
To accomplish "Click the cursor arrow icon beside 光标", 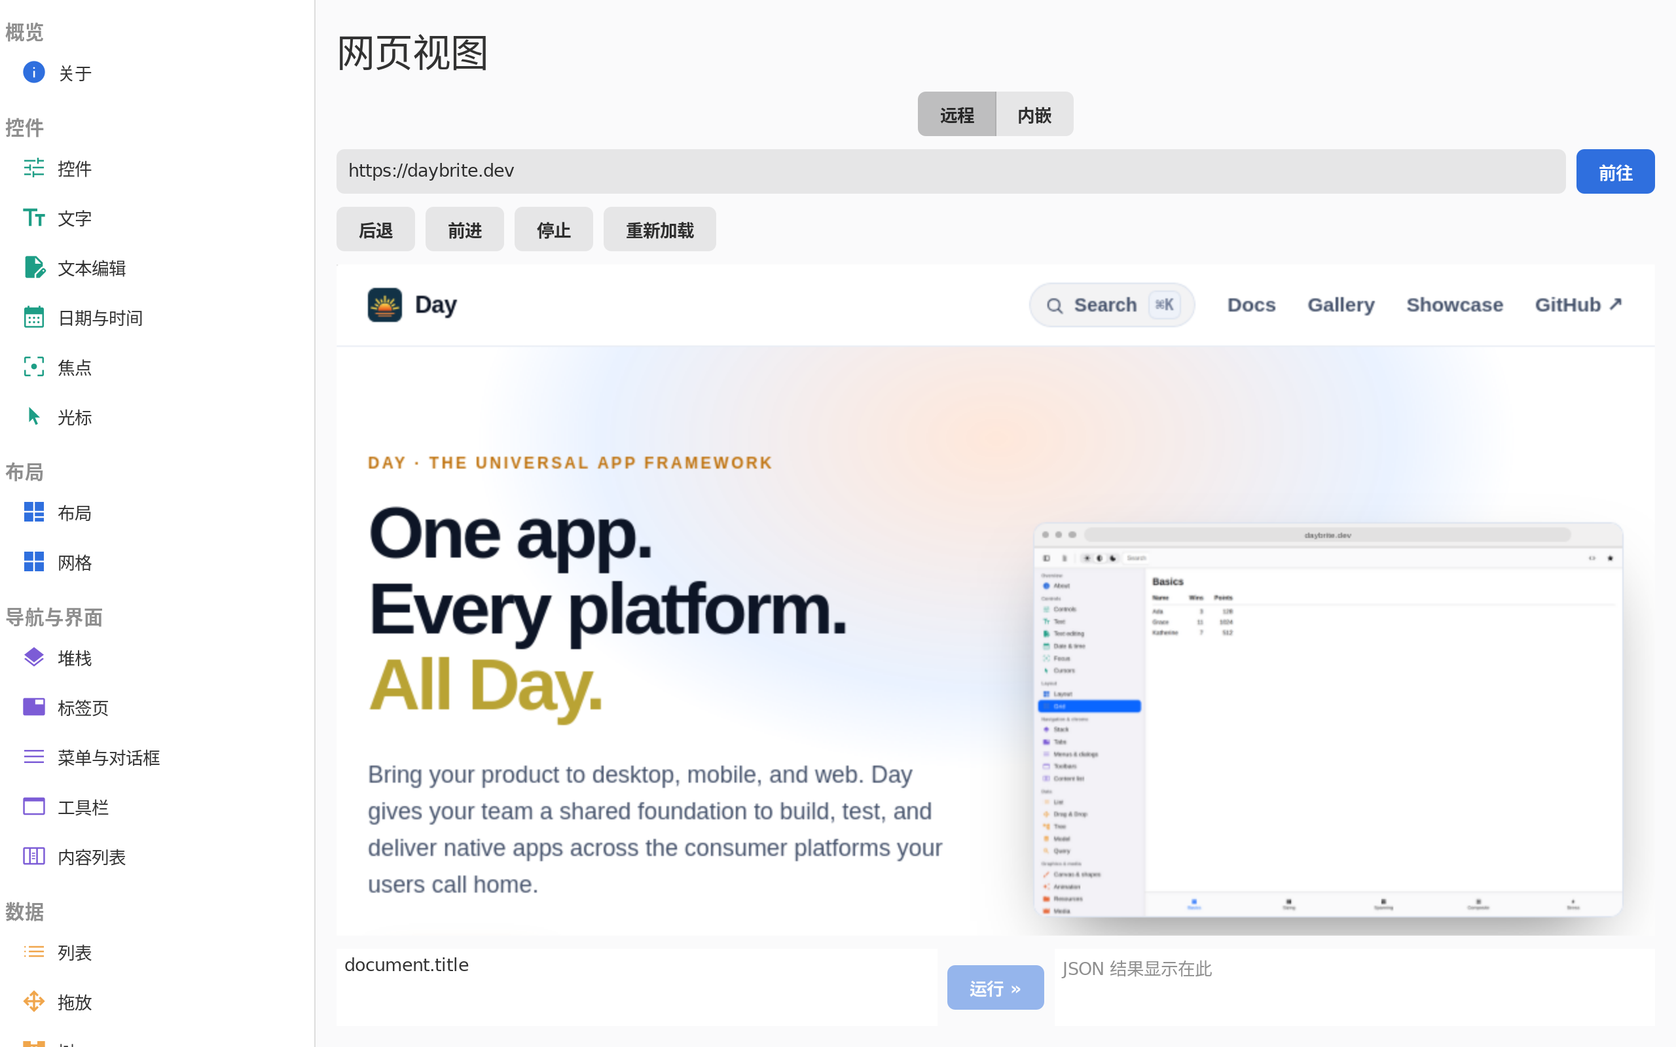I will (x=33, y=416).
